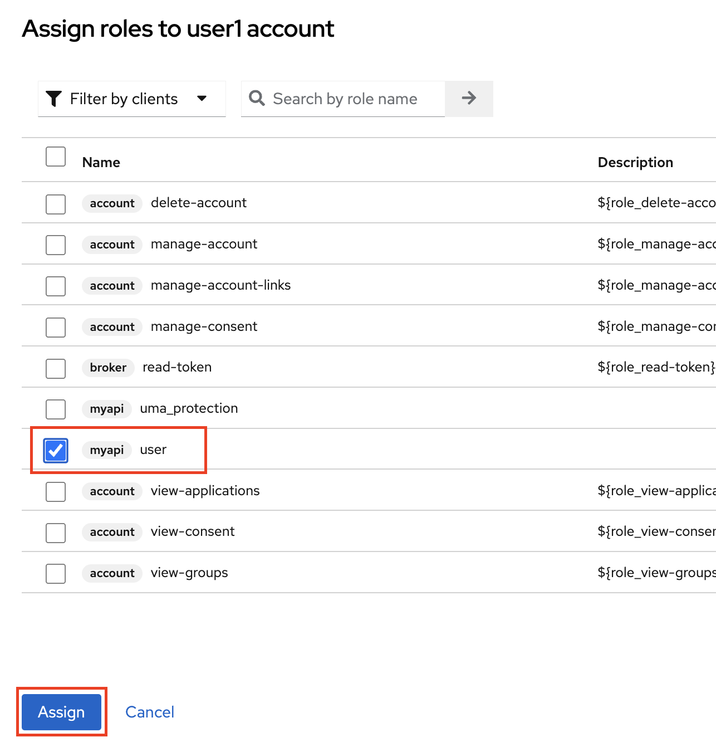Image resolution: width=716 pixels, height=742 pixels.
Task: Click the funnel filter icon
Action: tap(53, 99)
